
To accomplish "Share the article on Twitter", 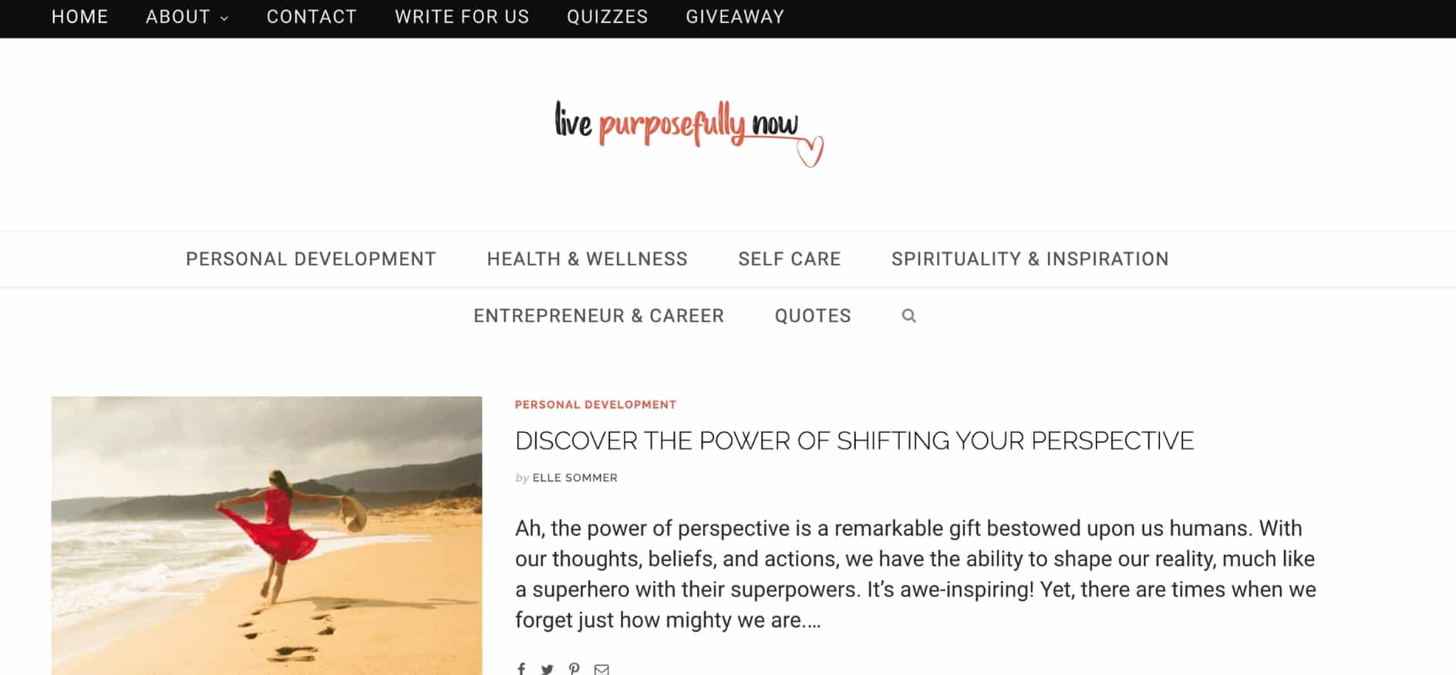I will pos(547,669).
